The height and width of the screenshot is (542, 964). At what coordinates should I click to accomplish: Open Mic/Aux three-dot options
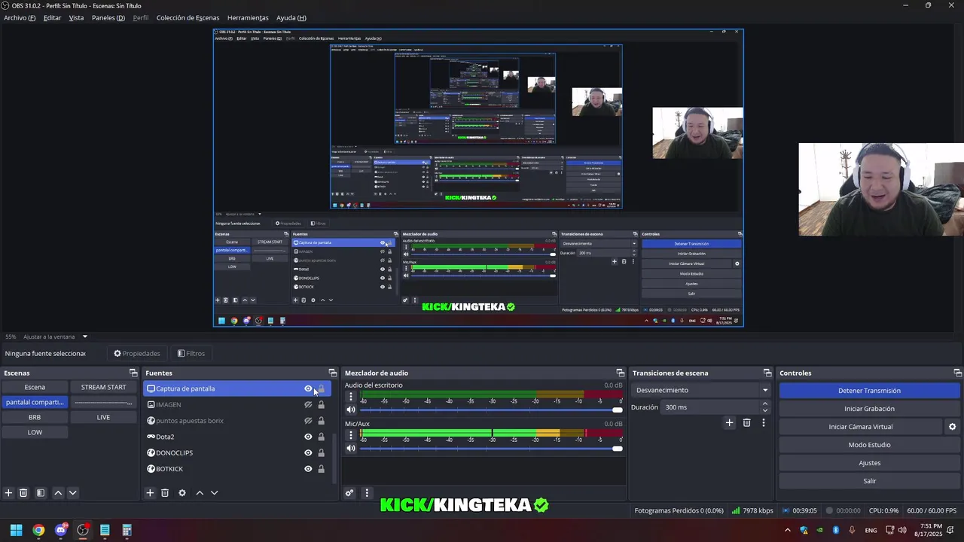pyautogui.click(x=350, y=435)
